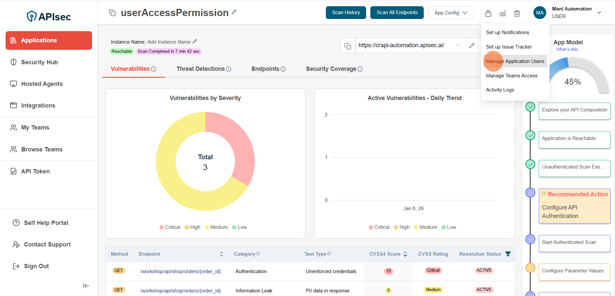This screenshot has width=615, height=296.
Task: Copy the instance URL with the copy icon
Action: pyautogui.click(x=348, y=46)
